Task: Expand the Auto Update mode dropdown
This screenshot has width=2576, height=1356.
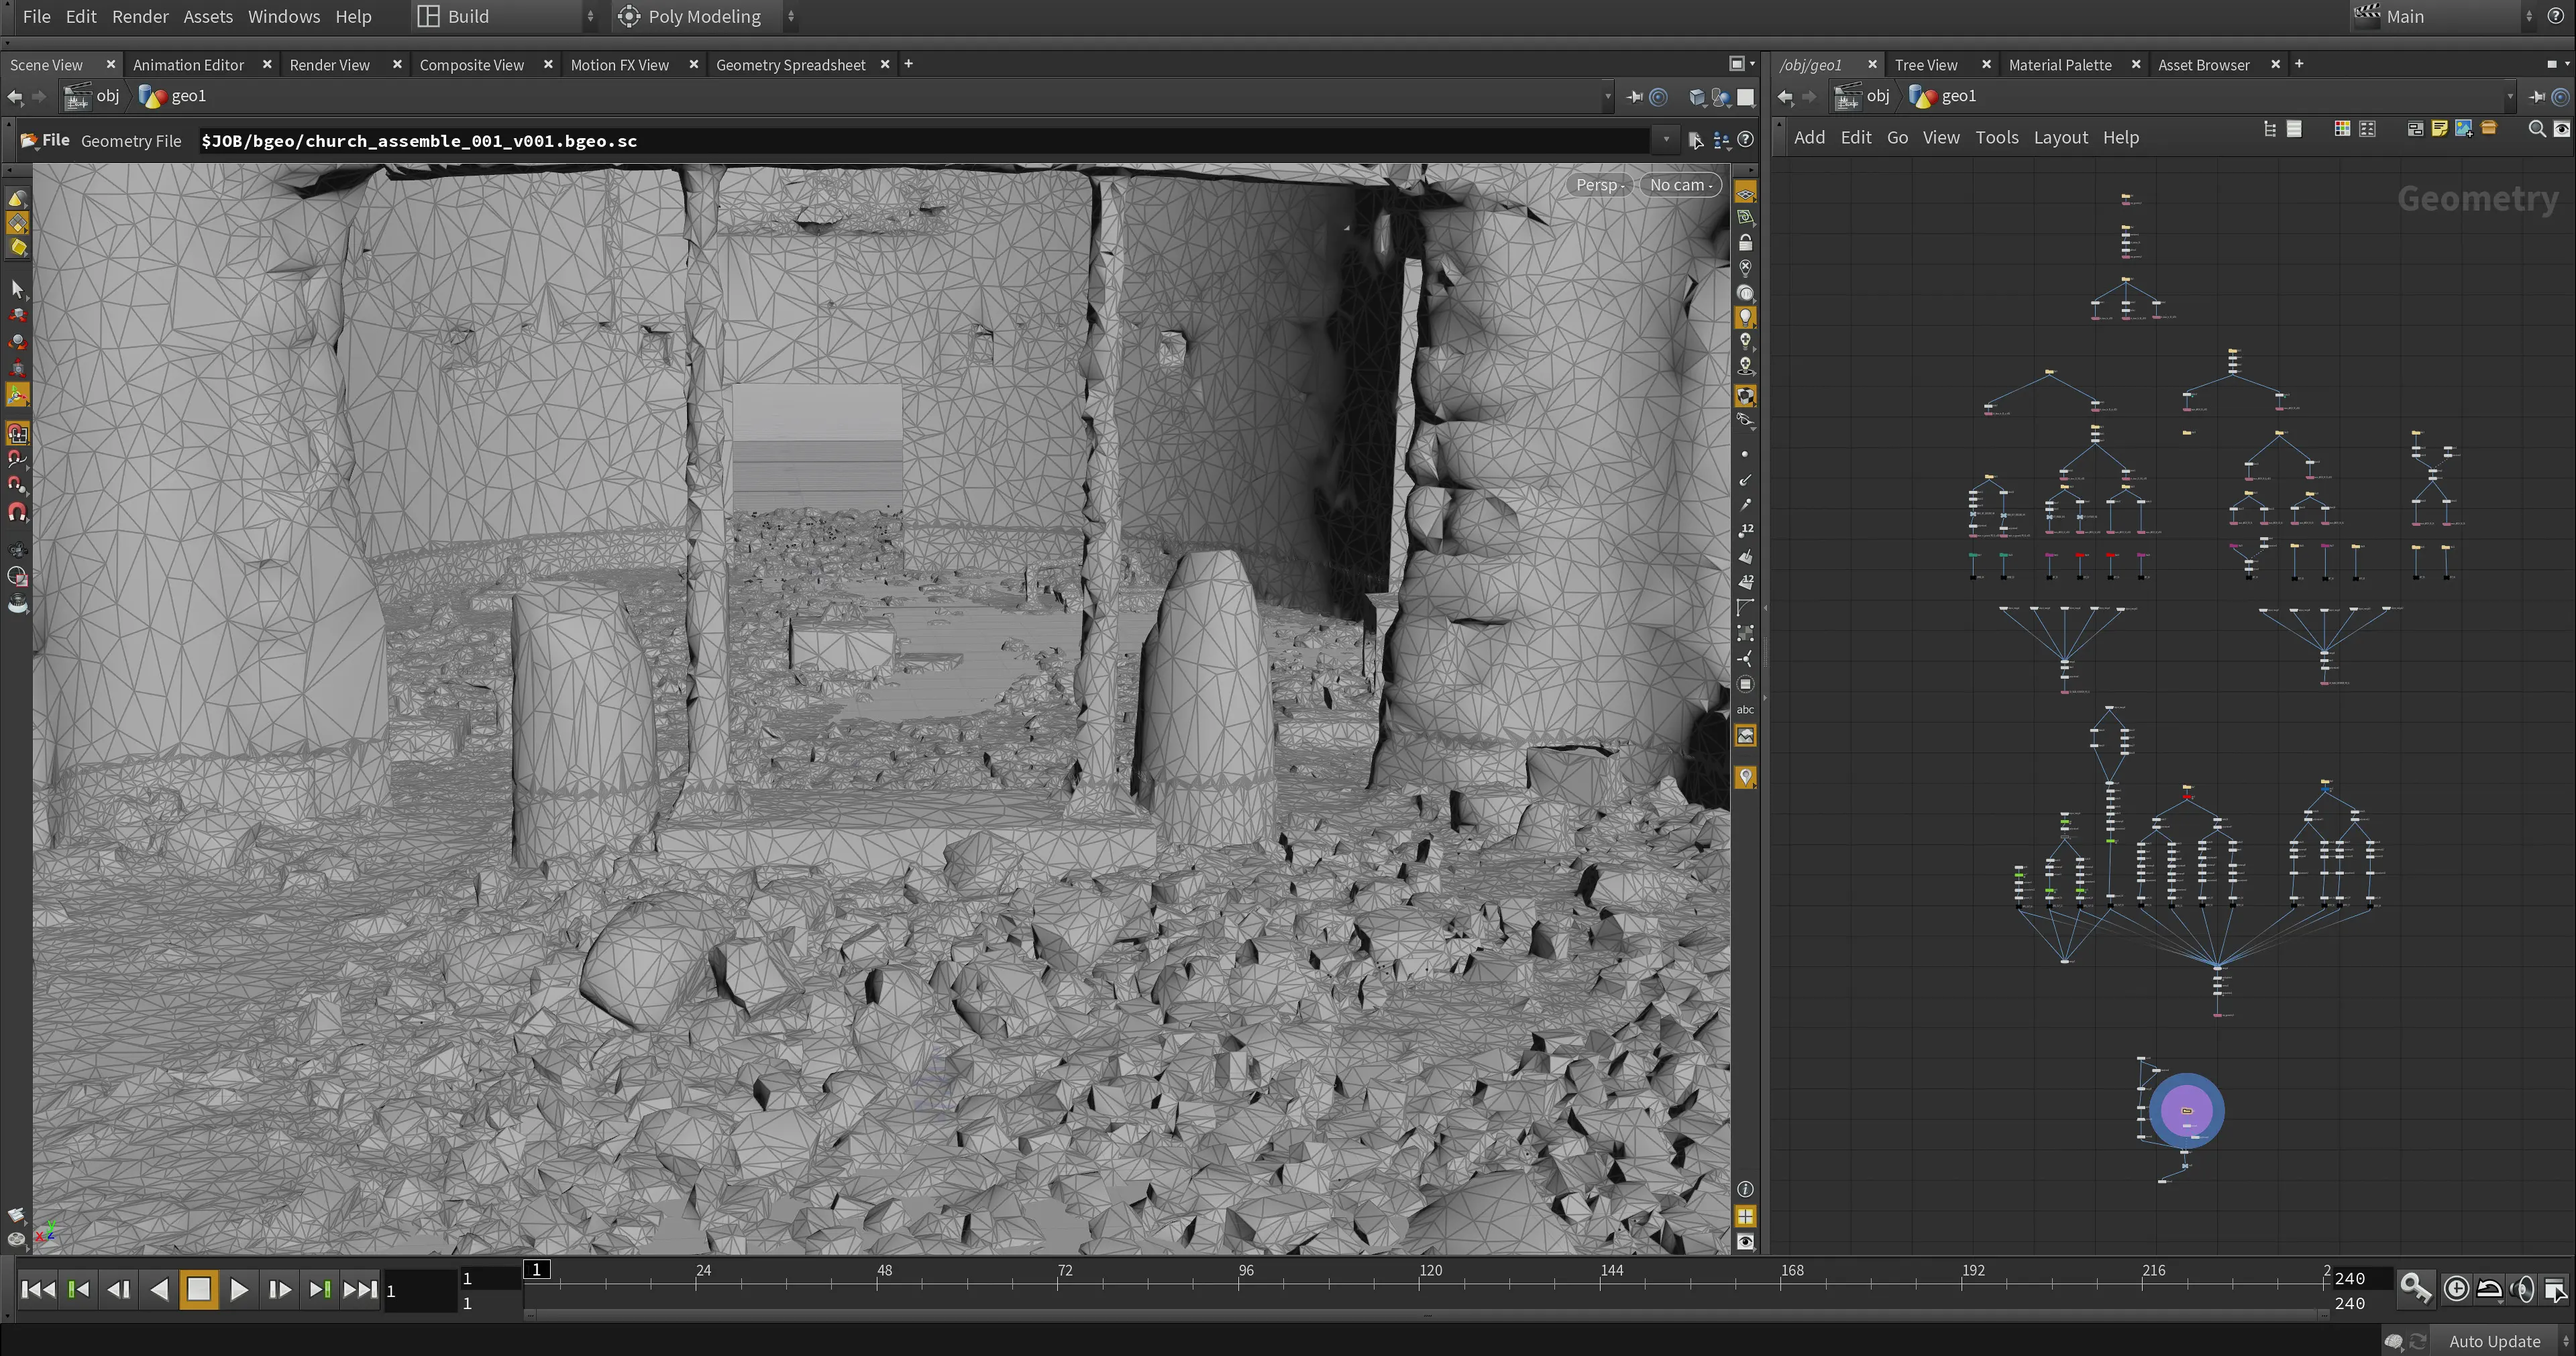Action: tap(2505, 1341)
